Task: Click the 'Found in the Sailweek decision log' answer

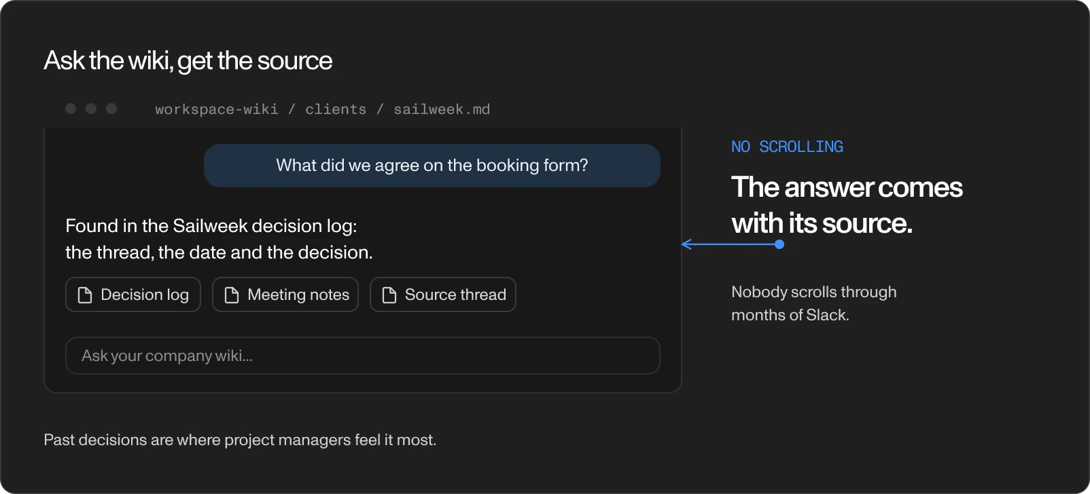Action: click(x=219, y=239)
